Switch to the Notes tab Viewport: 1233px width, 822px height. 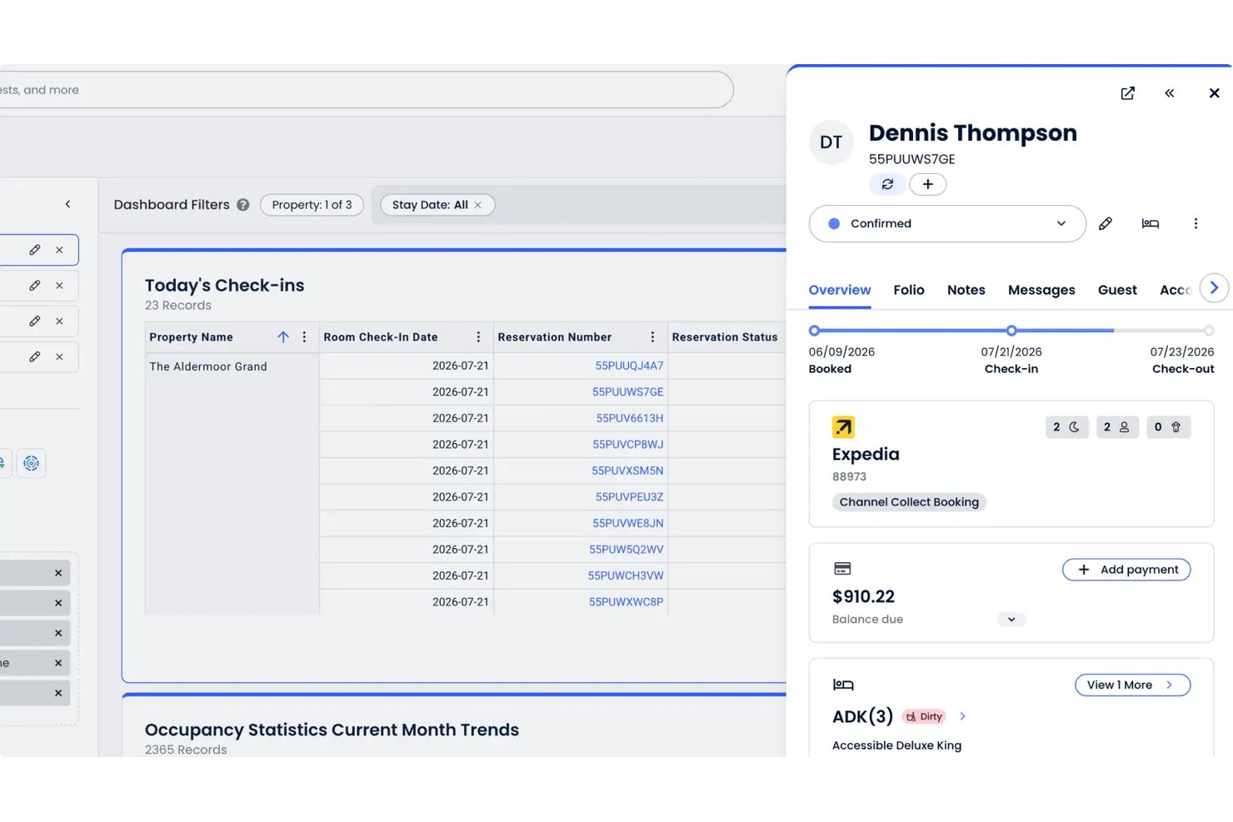(x=966, y=290)
